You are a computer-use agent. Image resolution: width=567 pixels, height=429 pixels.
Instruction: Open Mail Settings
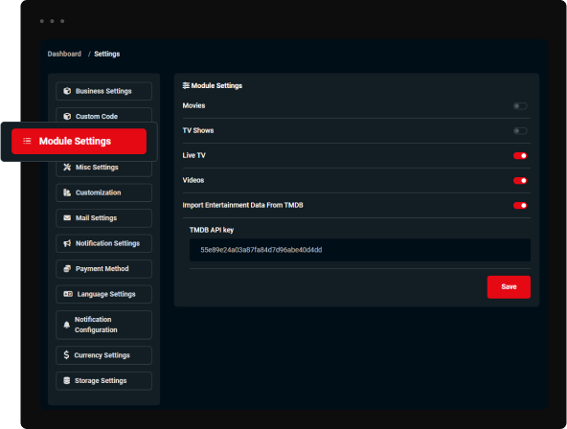[x=103, y=218]
